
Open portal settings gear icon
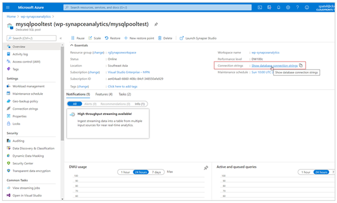[288, 7]
